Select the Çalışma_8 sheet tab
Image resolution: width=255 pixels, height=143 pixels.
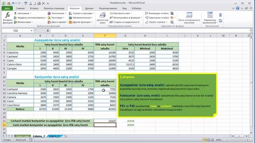point(55,136)
